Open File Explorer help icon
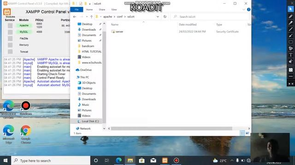The image size is (295, 165). (x=249, y=9)
